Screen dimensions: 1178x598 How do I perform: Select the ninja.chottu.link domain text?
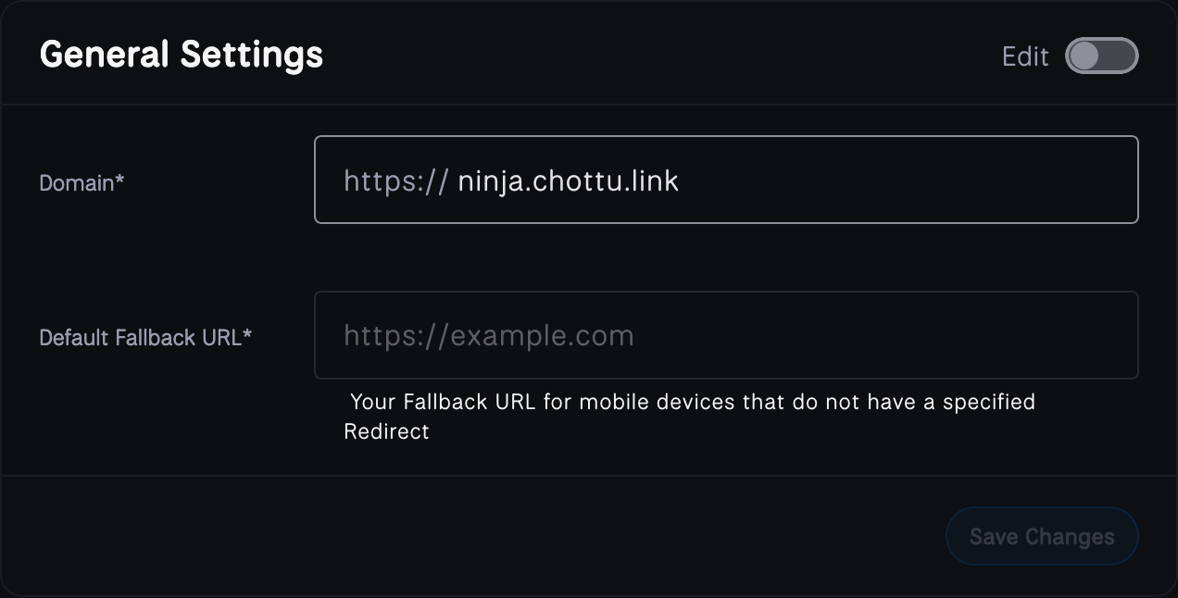coord(568,181)
